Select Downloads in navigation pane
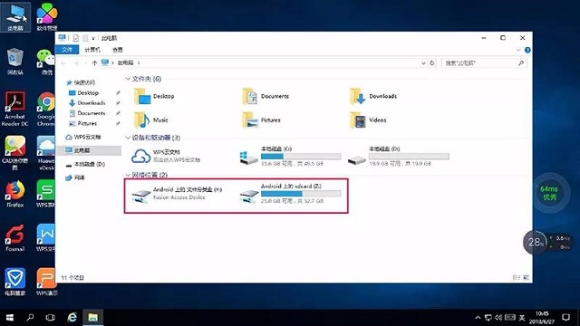This screenshot has height=326, width=580. [x=87, y=103]
